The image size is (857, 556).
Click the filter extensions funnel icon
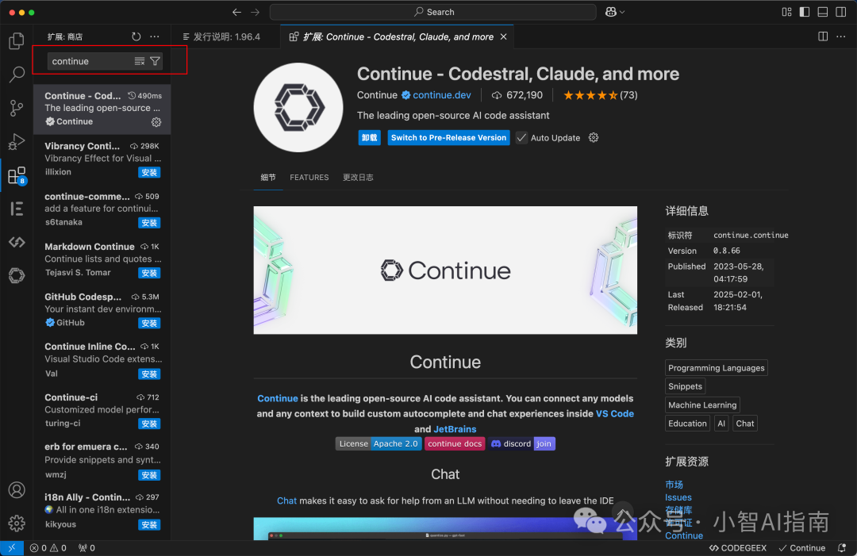(x=156, y=61)
